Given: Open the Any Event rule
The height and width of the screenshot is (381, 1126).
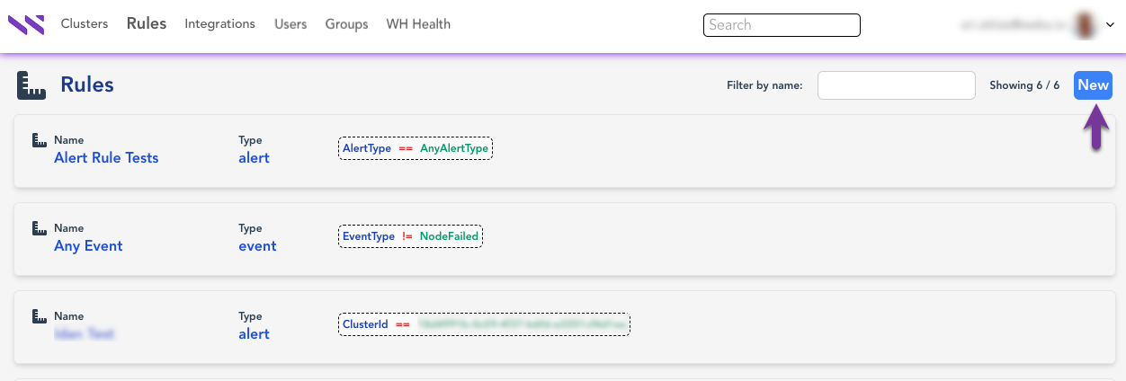Looking at the screenshot, I should (x=88, y=246).
